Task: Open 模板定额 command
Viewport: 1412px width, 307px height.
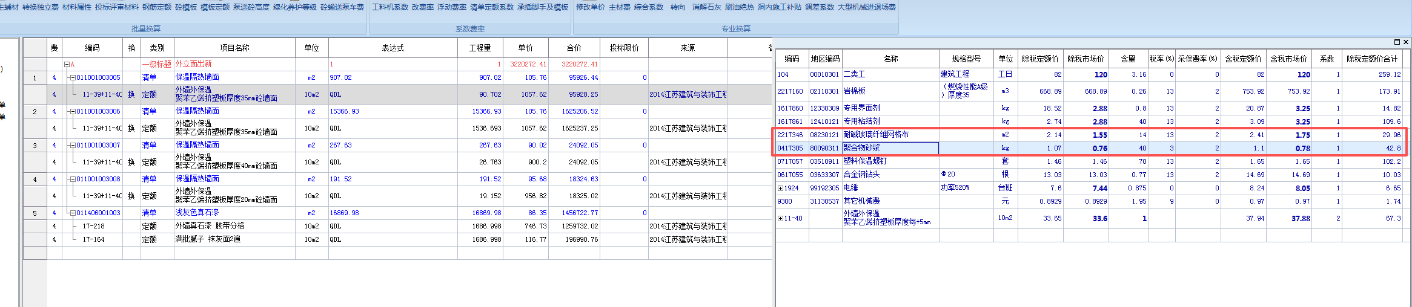Action: click(215, 7)
